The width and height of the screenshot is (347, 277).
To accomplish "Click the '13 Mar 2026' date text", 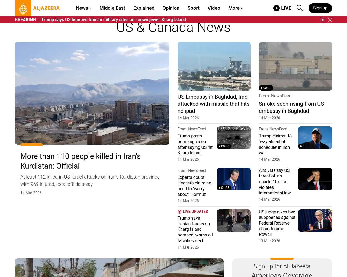I will [269, 241].
